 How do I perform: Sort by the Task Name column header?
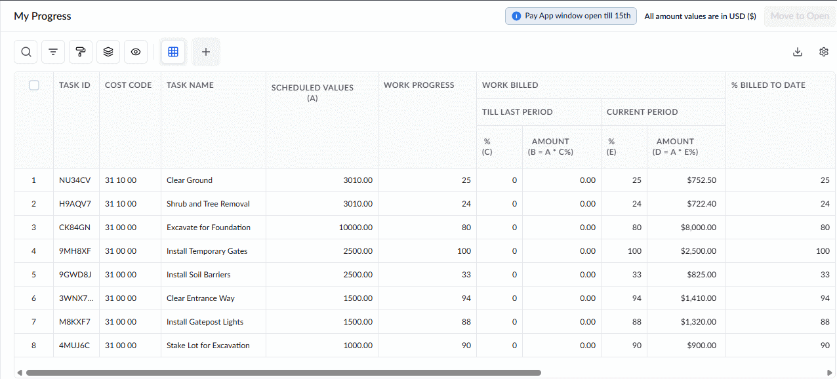coord(190,85)
